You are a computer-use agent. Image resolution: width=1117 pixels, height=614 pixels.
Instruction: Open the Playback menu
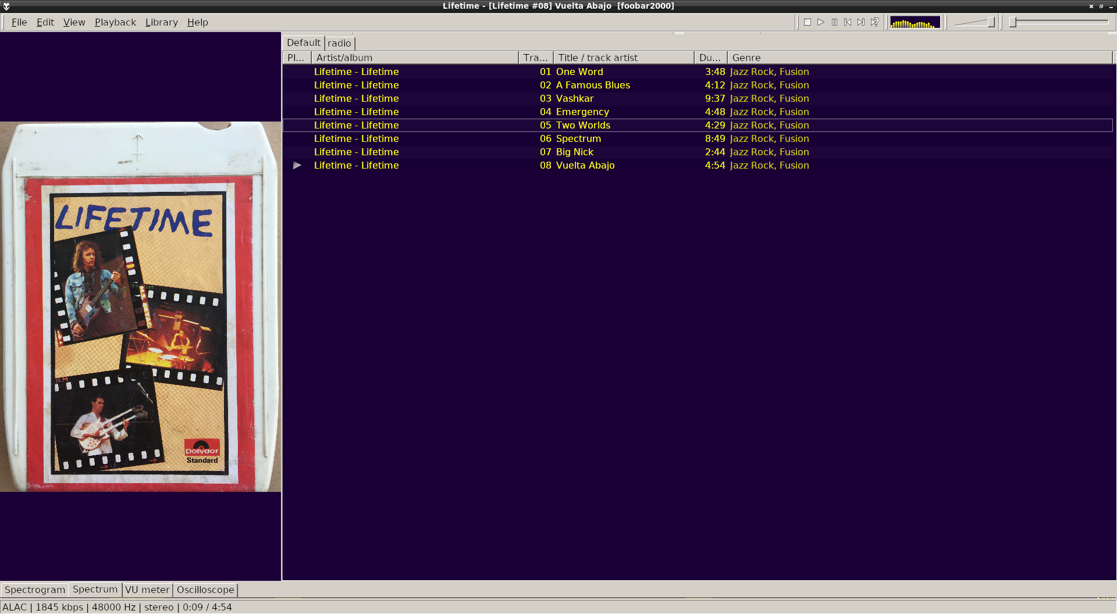pyautogui.click(x=115, y=22)
